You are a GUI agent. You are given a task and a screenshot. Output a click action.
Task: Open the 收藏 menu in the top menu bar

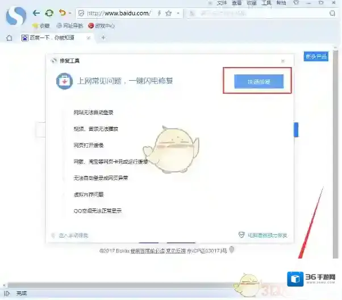(252, 3)
